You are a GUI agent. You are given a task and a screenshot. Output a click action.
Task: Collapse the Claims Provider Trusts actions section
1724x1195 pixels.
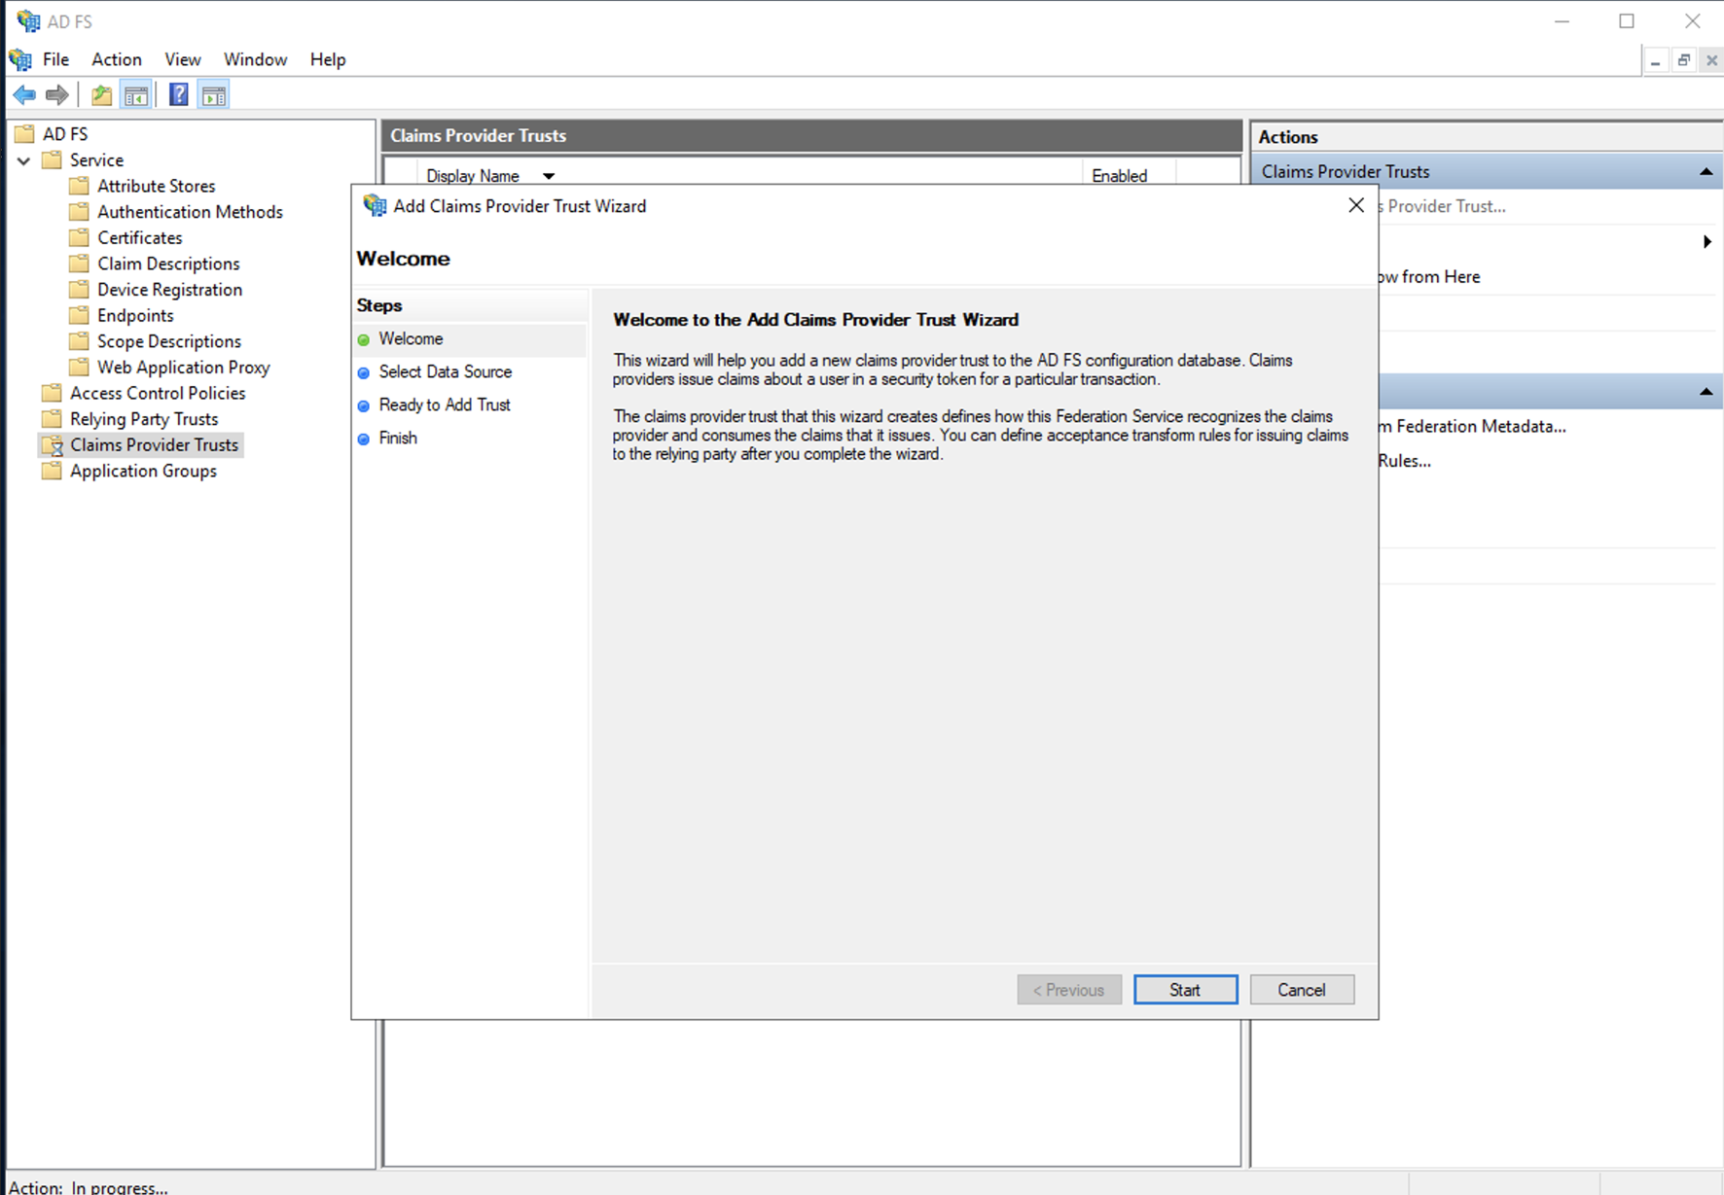[1706, 172]
